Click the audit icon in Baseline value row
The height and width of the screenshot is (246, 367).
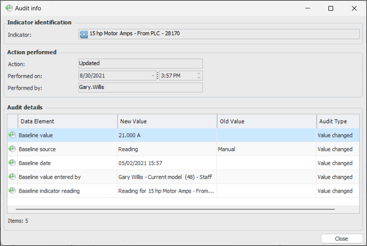click(x=12, y=135)
